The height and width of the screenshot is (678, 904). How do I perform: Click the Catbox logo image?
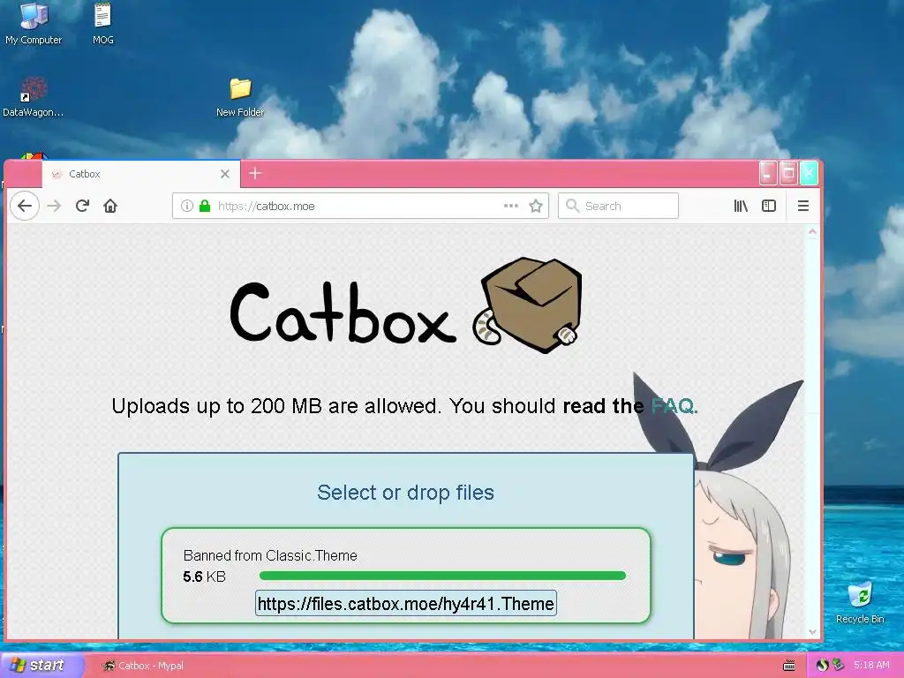pos(405,305)
